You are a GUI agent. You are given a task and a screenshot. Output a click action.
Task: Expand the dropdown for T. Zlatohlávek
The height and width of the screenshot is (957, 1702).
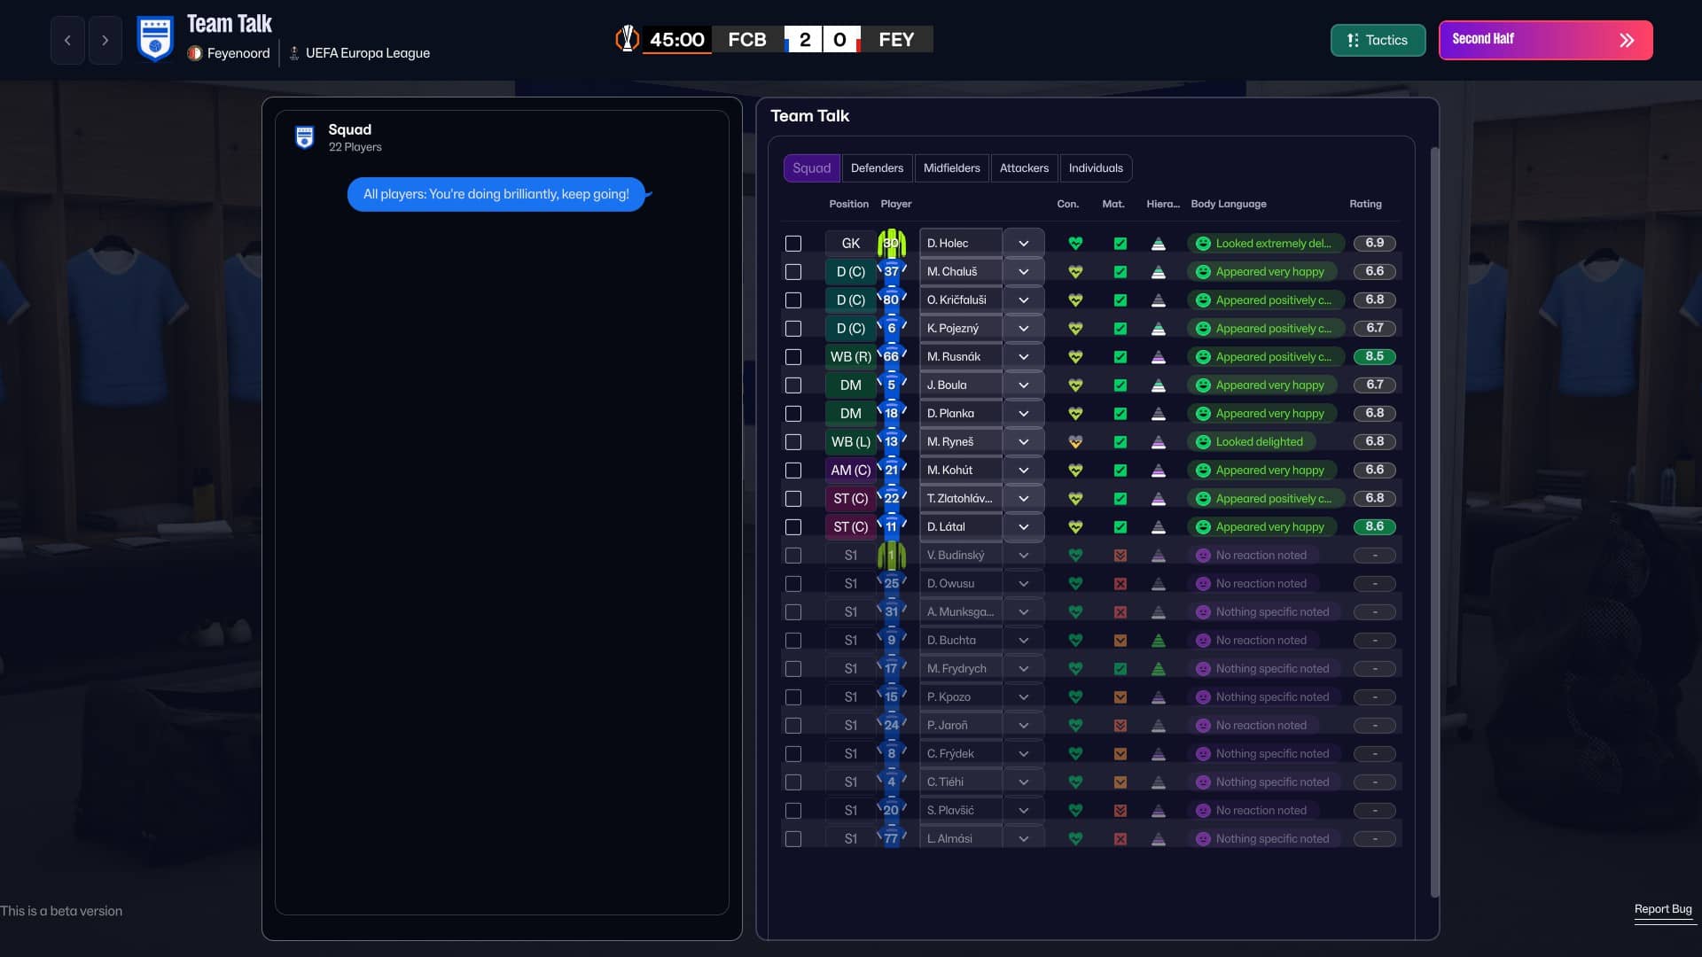(x=1024, y=498)
